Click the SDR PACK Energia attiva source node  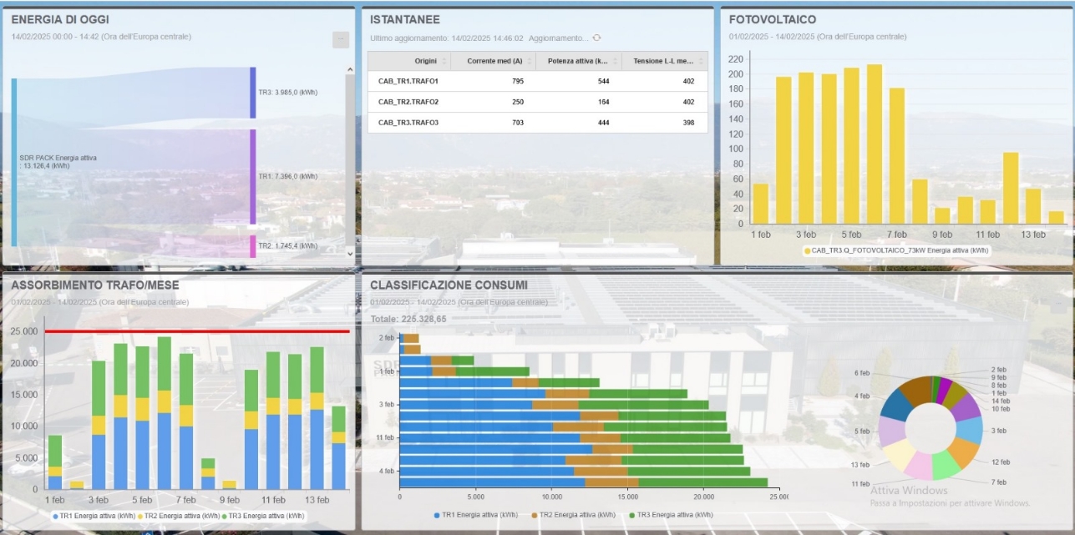[14, 162]
